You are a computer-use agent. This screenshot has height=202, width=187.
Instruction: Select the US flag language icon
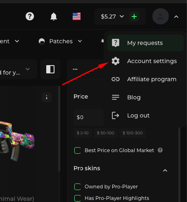coord(76,16)
